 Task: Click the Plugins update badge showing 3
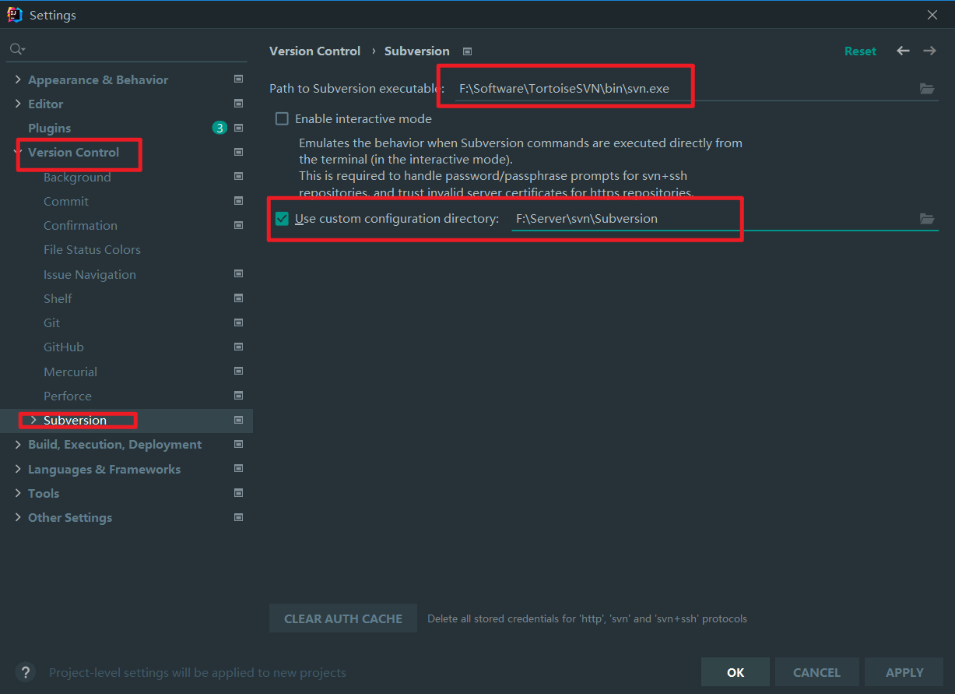(219, 128)
